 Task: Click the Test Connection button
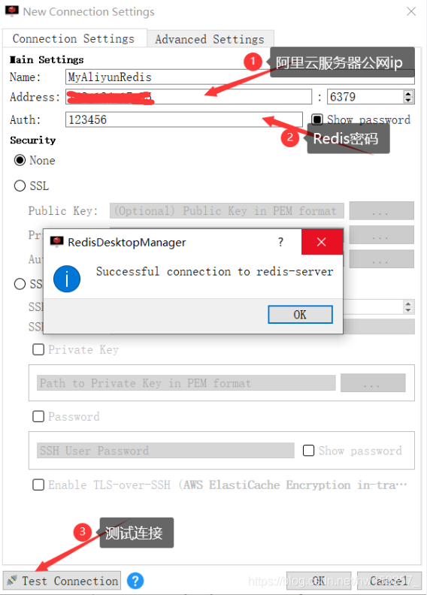(62, 581)
